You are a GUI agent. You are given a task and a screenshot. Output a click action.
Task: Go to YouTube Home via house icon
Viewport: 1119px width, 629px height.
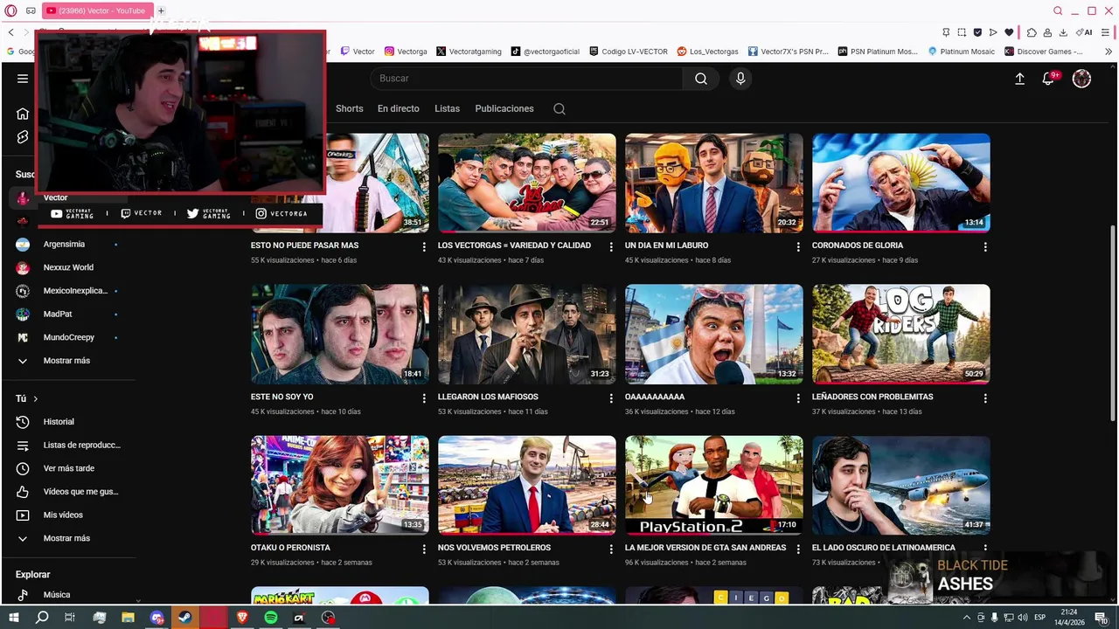click(x=23, y=114)
